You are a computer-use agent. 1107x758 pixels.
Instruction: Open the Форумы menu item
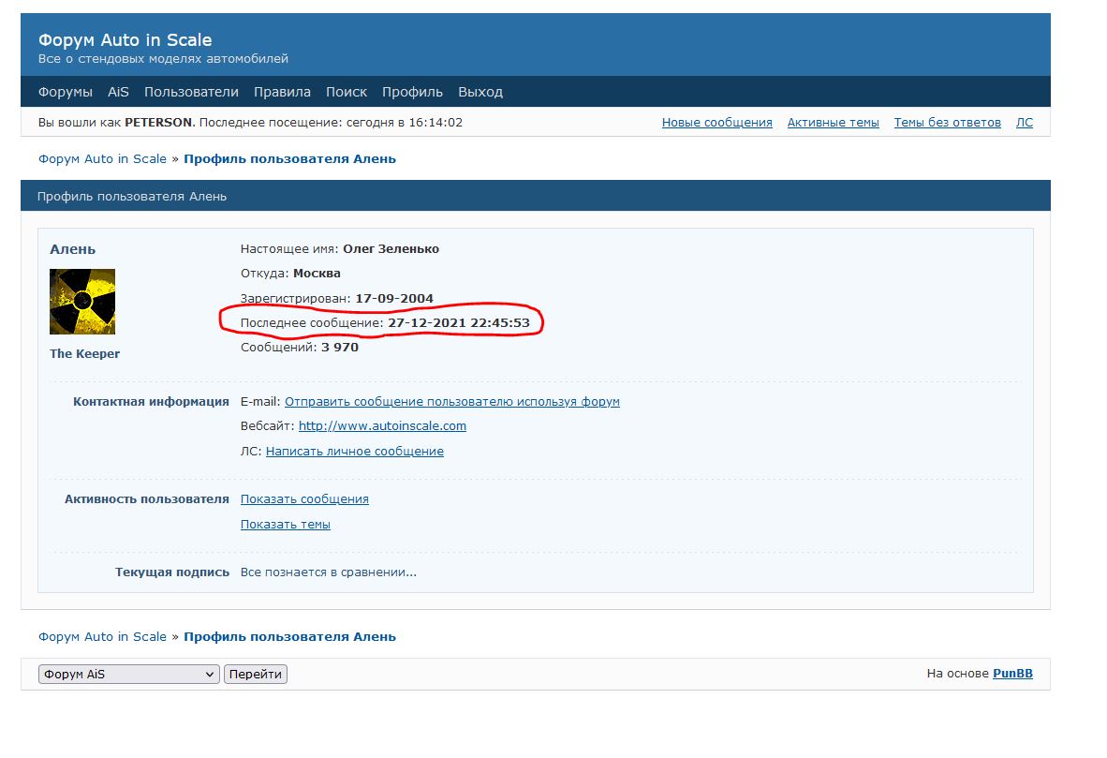point(65,92)
